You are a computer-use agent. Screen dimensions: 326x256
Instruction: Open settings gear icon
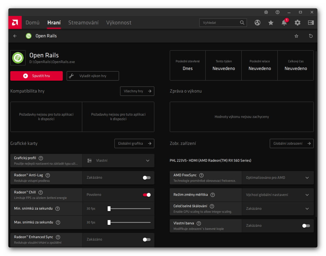click(297, 22)
